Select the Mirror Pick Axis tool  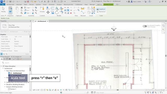[57, 8]
